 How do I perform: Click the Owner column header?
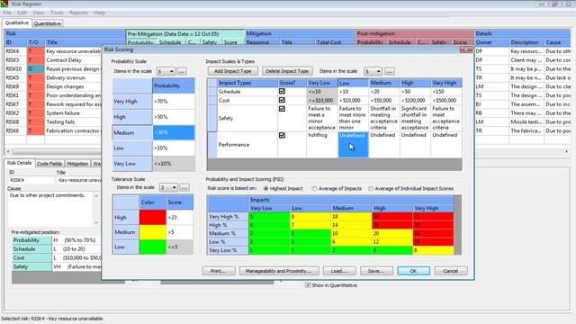pos(491,42)
